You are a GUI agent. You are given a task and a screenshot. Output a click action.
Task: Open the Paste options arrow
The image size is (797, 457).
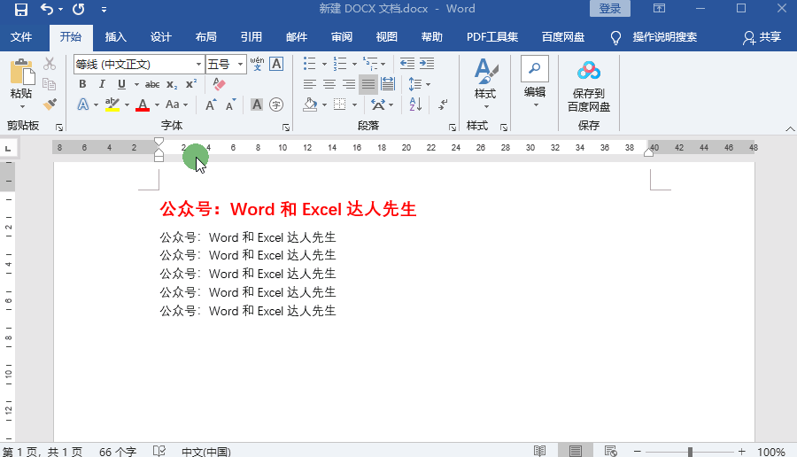click(x=22, y=106)
